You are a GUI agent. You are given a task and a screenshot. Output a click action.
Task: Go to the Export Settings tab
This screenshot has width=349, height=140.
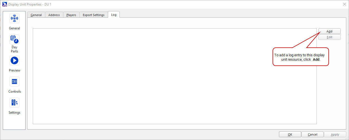coord(94,15)
